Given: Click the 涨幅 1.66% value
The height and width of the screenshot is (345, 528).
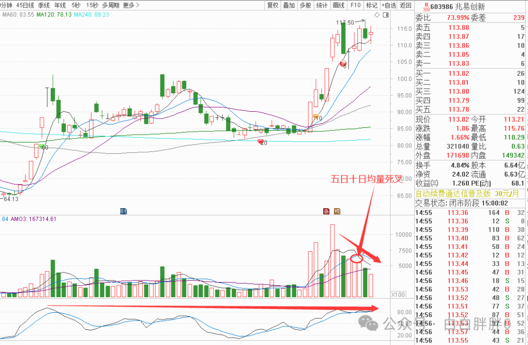Looking at the screenshot, I should pyautogui.click(x=460, y=137).
